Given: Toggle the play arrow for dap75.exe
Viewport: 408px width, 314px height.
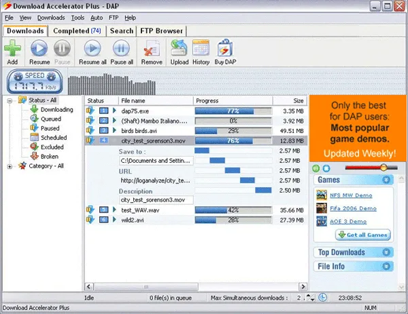Looking at the screenshot, I should coord(114,111).
